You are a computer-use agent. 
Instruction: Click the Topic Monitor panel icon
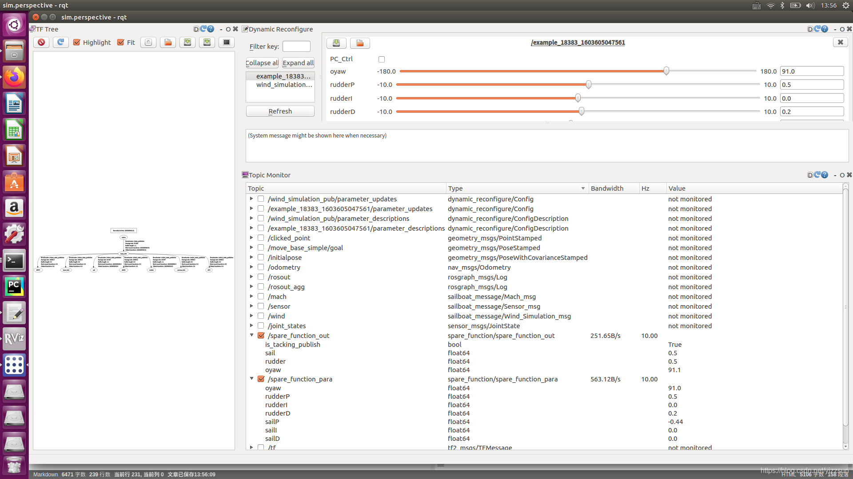tap(244, 174)
